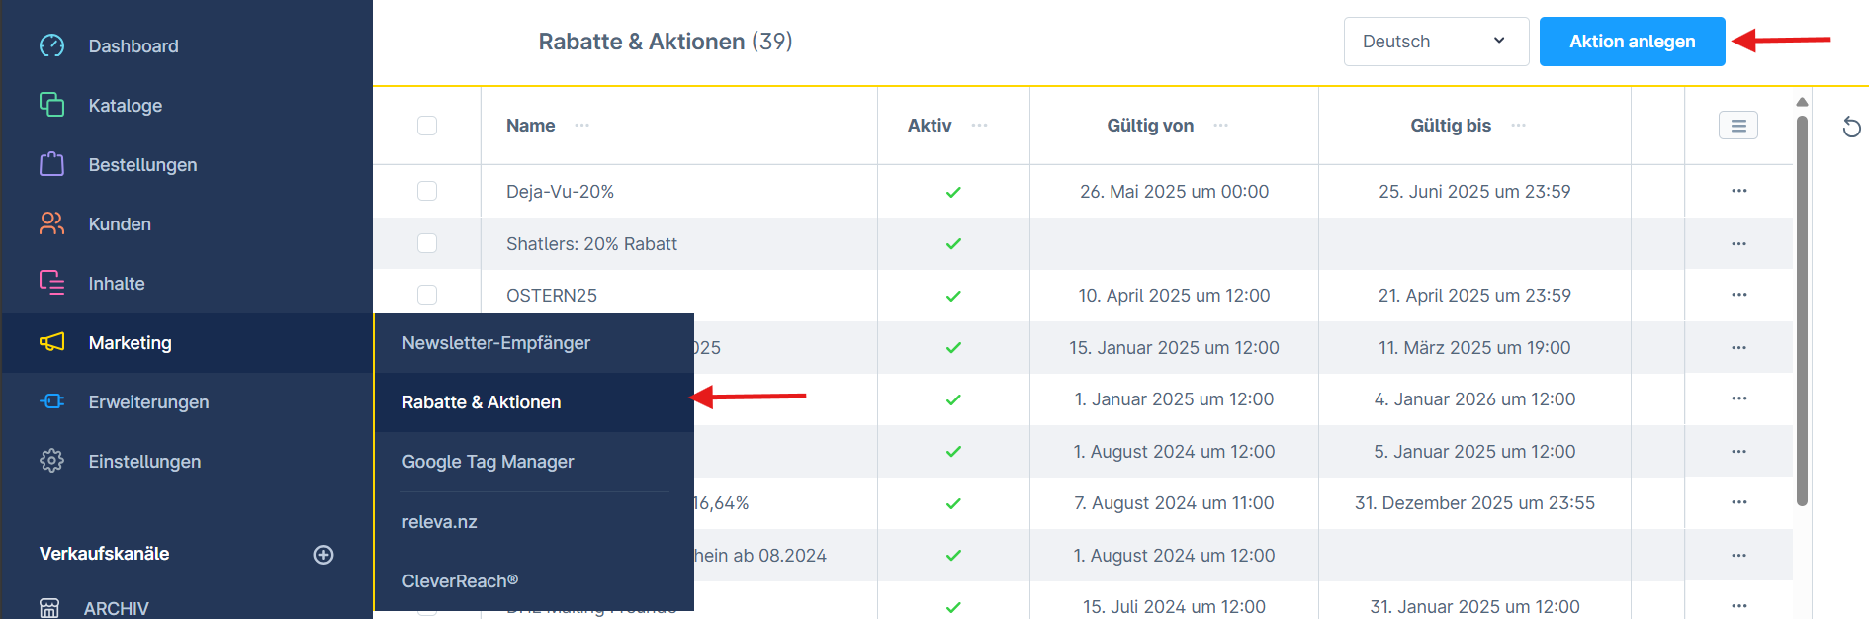
Task: Select the Shatlers: 20% Rabatt checkbox
Action: 427,243
